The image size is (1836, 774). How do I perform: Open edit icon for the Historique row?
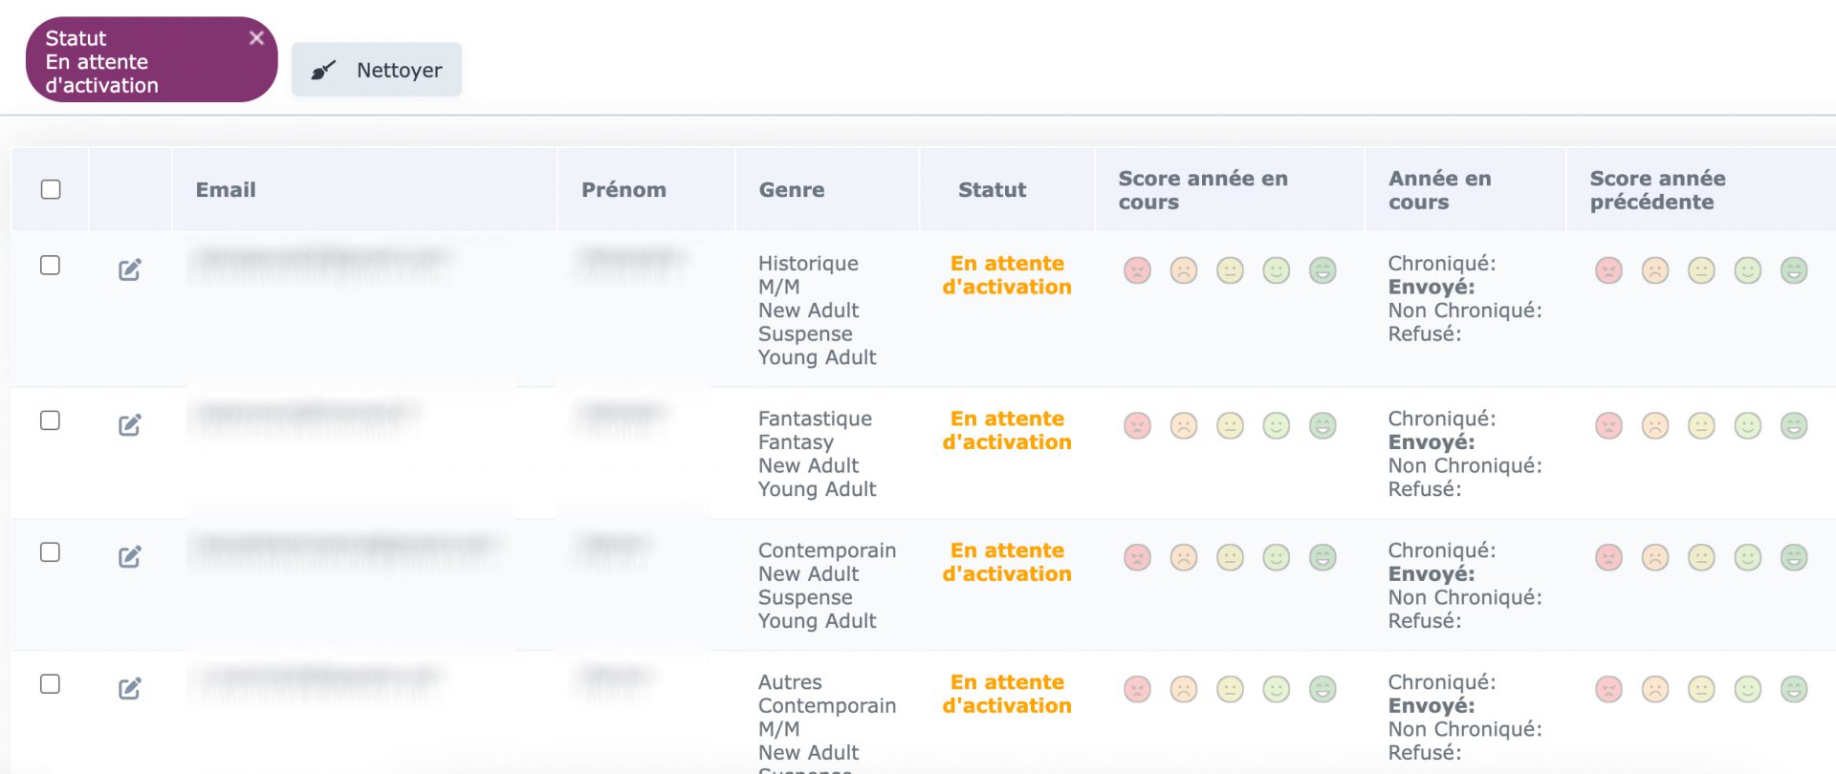tap(130, 270)
